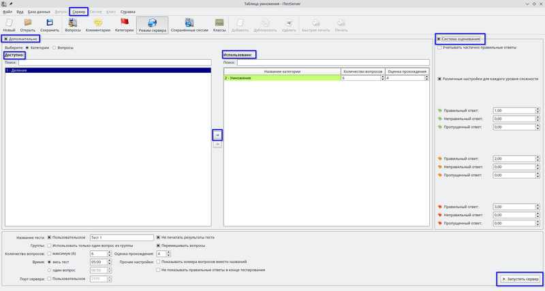Toggle Перемешивать вопросы checkbox
Viewport: 545px width, 291px height.
click(159, 245)
